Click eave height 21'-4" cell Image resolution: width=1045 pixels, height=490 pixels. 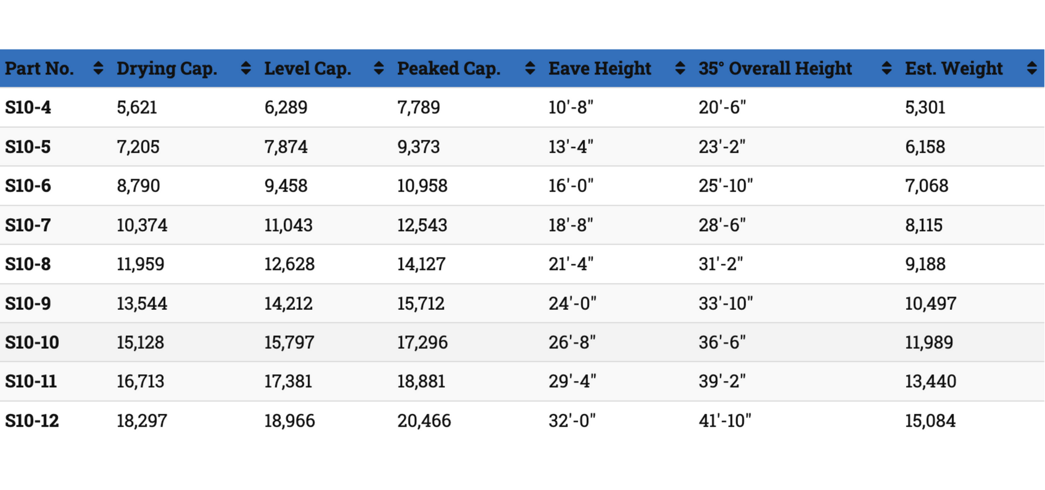[x=570, y=264]
